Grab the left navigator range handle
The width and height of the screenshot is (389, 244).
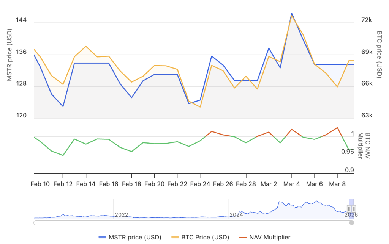tap(349, 208)
